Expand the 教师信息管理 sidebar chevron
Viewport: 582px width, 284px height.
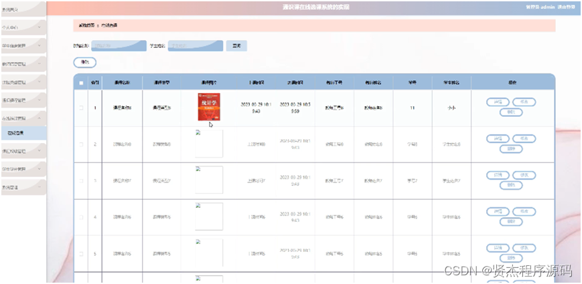point(40,63)
